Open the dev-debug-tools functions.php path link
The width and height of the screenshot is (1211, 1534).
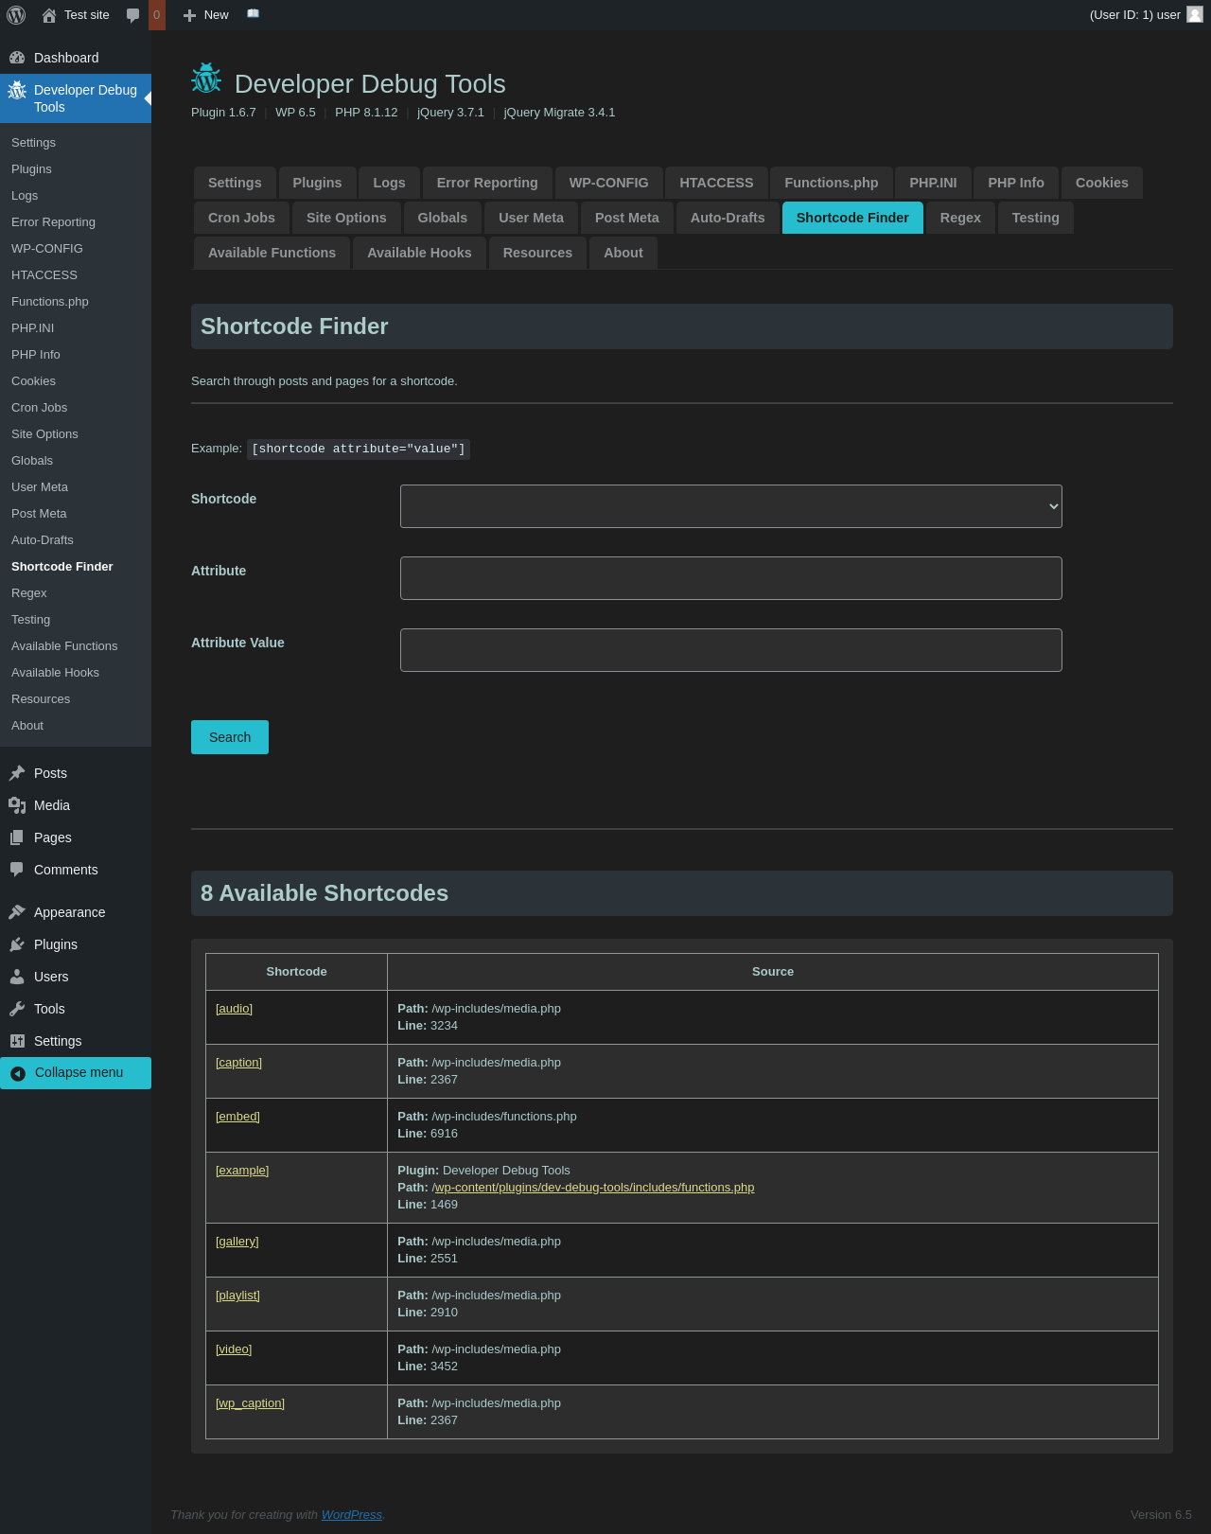coord(593,1188)
